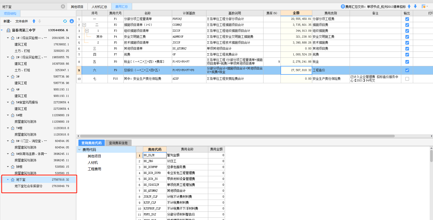The width and height of the screenshot is (433, 220).
Task: Click the gray move-down arrow beside 文件合并
Action: [39, 21]
